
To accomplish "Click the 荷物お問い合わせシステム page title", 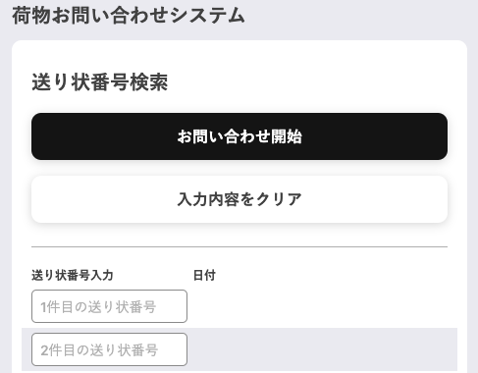I will point(129,16).
